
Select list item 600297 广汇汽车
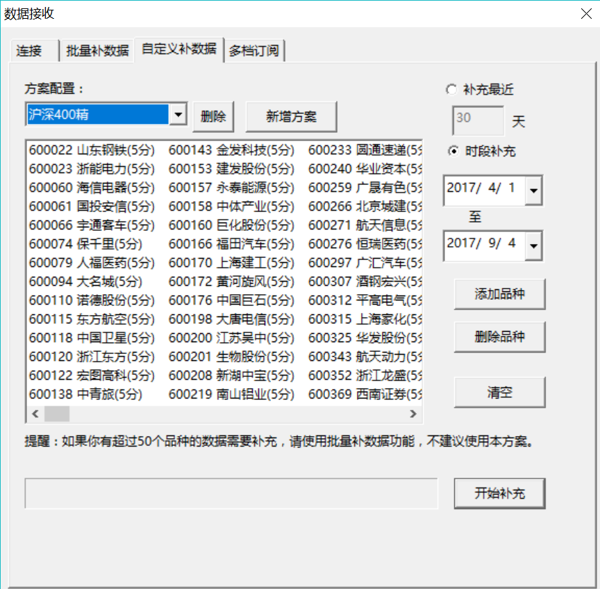click(365, 262)
